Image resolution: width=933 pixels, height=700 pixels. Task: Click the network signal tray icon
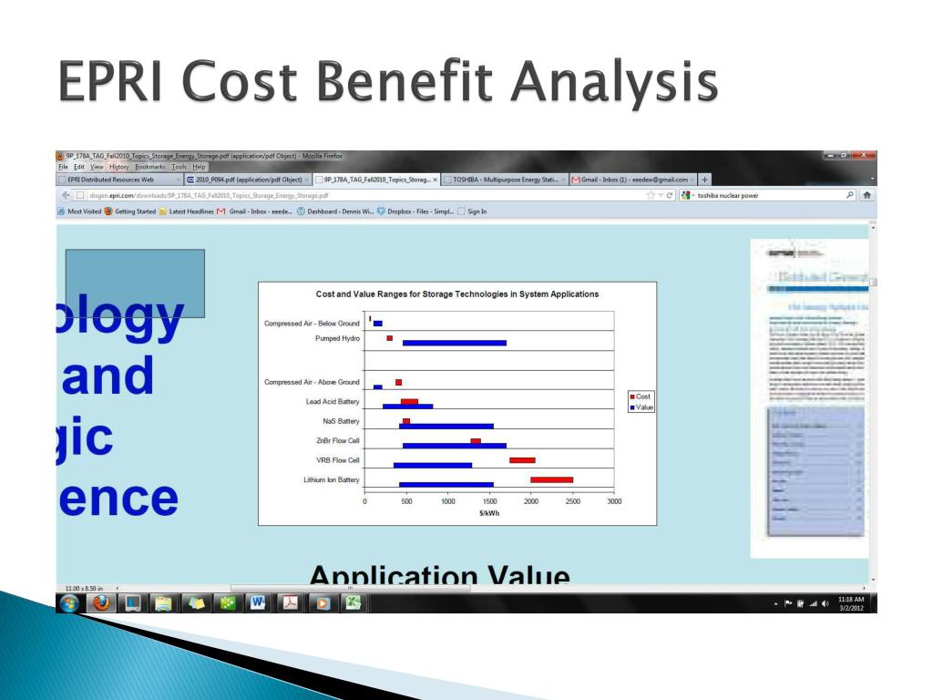click(x=813, y=603)
